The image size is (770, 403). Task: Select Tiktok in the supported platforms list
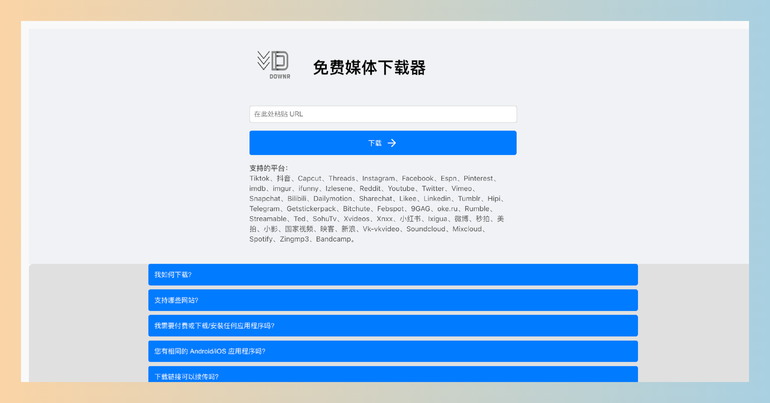pos(259,178)
